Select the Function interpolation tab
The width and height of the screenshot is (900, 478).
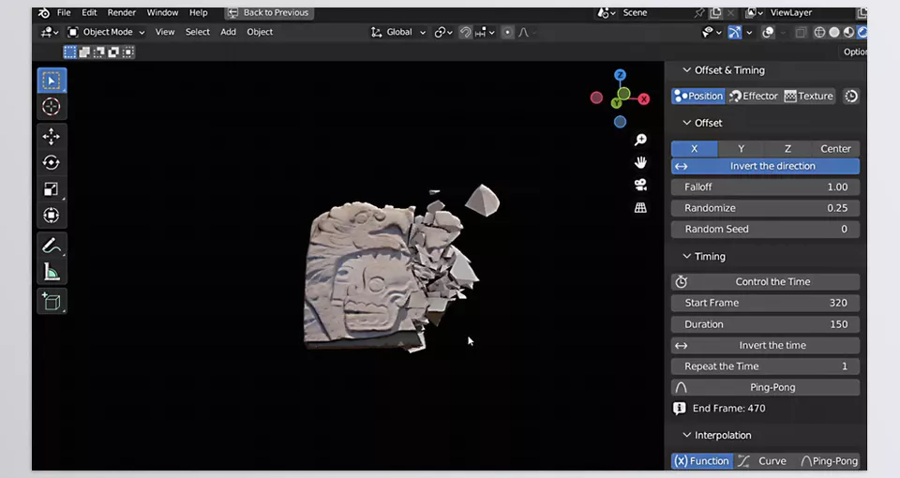pos(702,461)
